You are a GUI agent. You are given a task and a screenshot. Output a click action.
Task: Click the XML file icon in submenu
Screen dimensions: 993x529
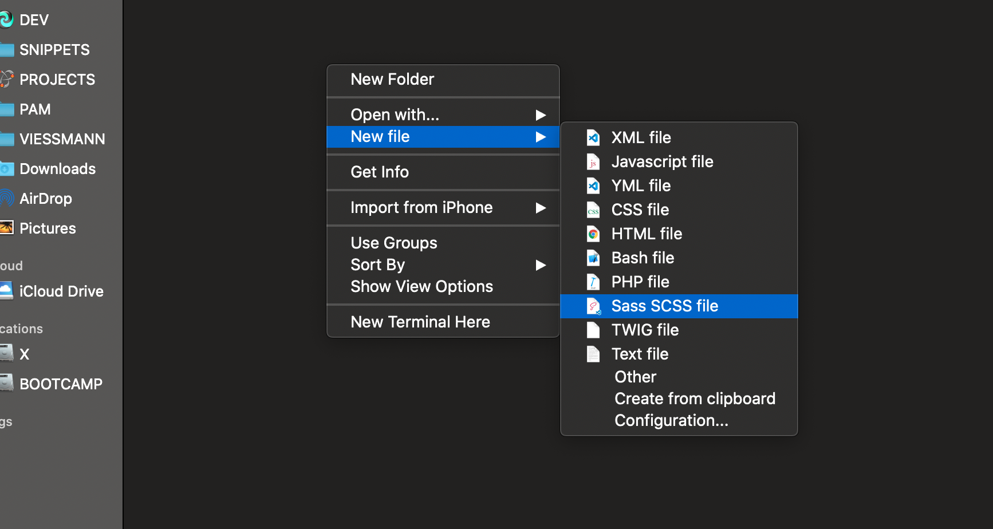point(593,137)
